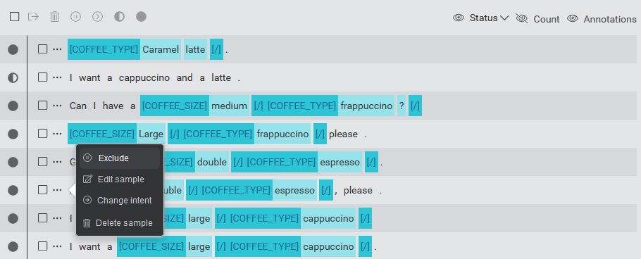Screen dimensions: 641x259
Task: Choose Delete sample from the context menu
Action: click(x=119, y=223)
